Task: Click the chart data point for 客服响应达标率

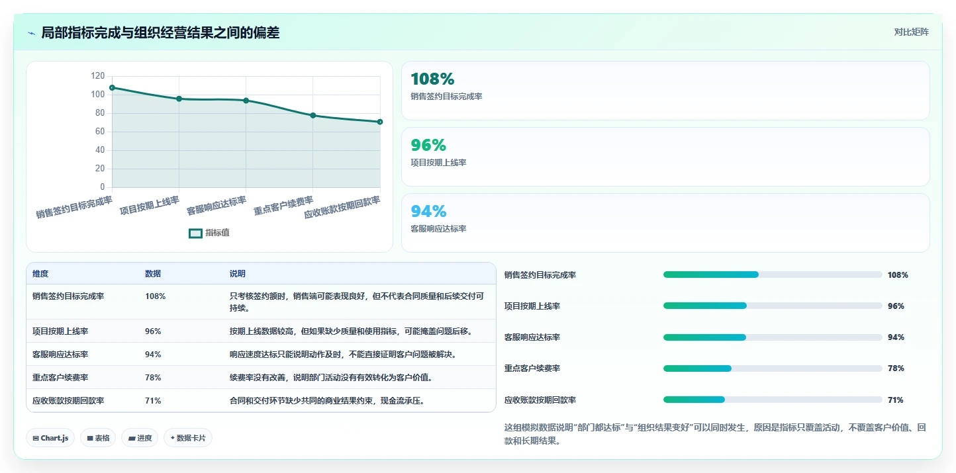Action: 246,101
